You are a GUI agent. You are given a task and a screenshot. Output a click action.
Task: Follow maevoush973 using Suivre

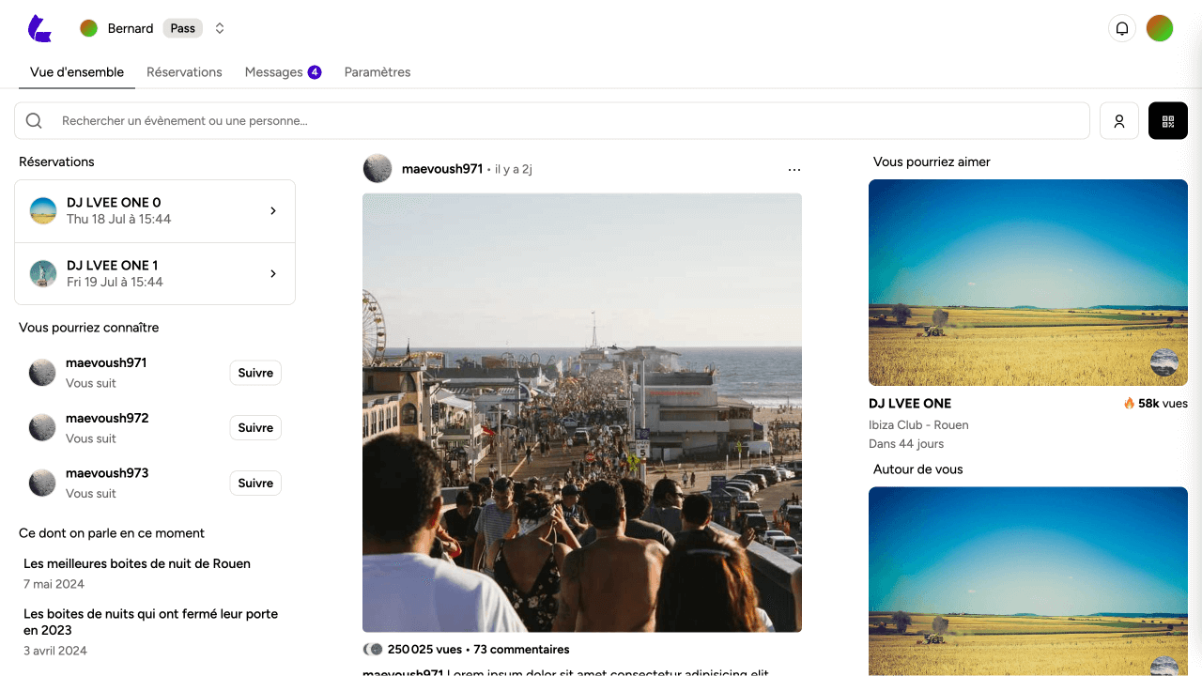point(255,484)
